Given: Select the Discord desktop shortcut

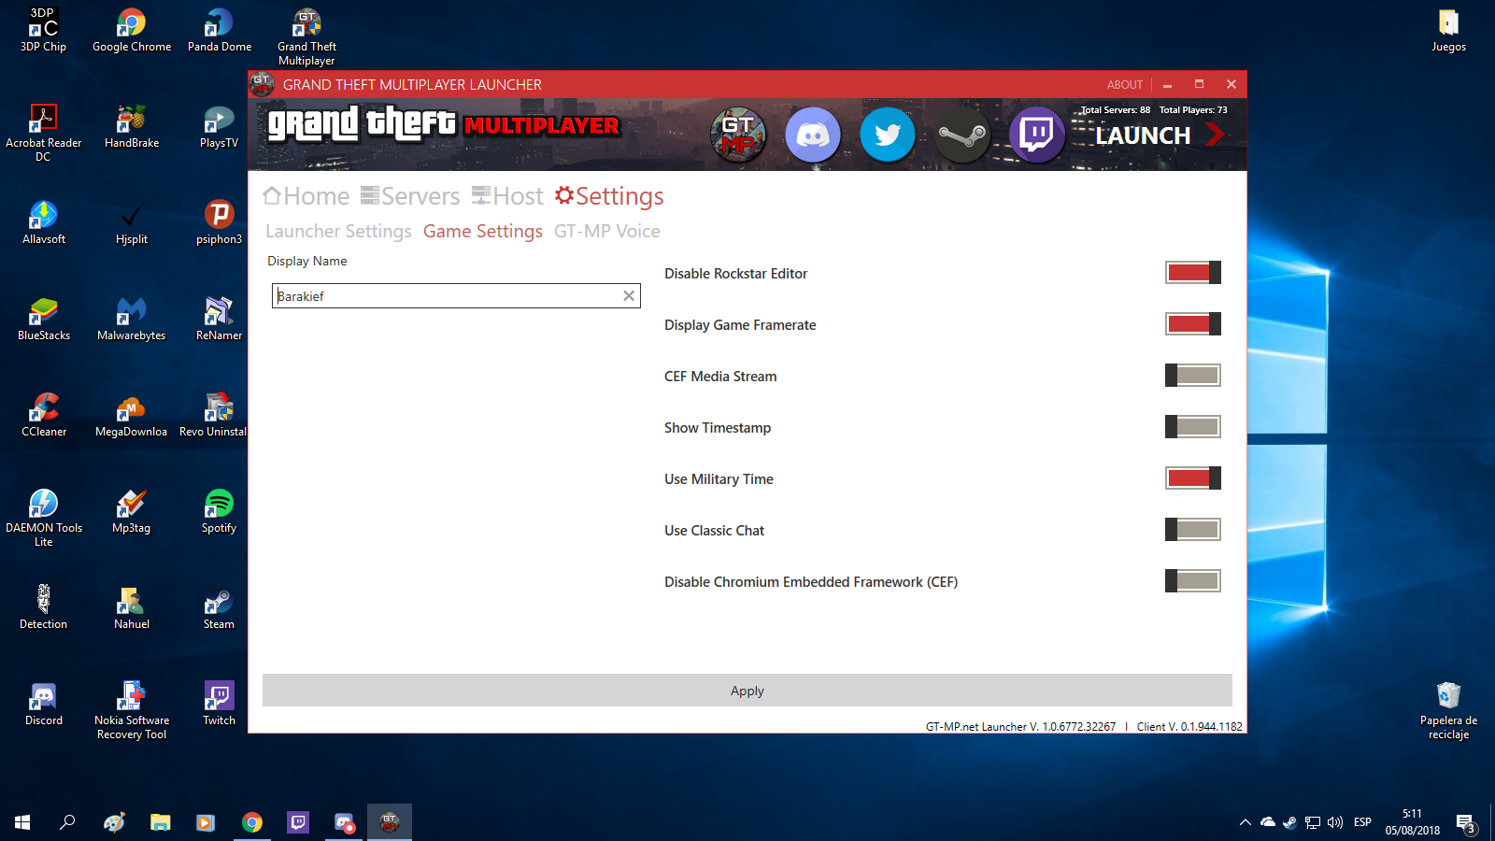Looking at the screenshot, I should tap(44, 705).
